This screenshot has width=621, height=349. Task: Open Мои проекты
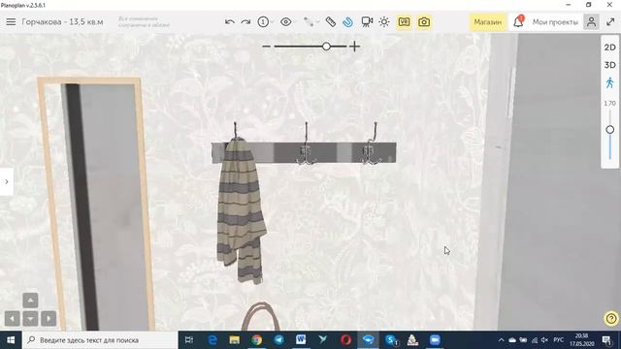[555, 22]
